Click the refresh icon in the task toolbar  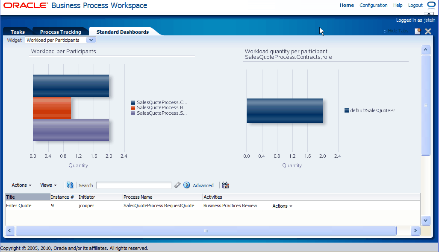[70, 185]
